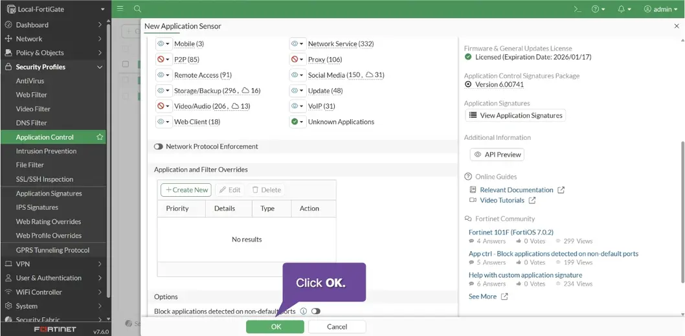Open the notifications bell menu
The height and width of the screenshot is (336, 685).
[x=624, y=9]
